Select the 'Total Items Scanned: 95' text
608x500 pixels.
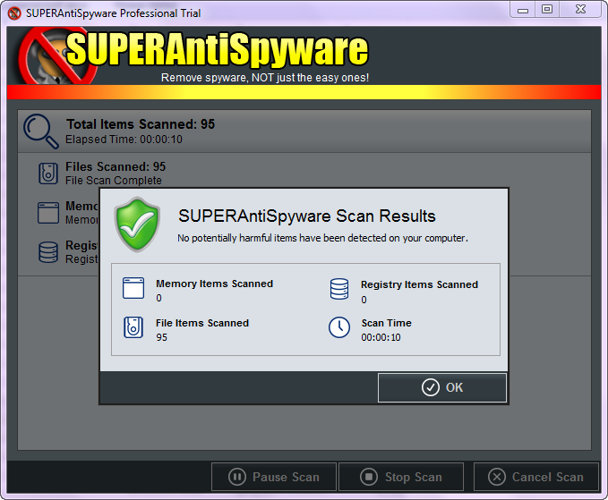(x=141, y=124)
